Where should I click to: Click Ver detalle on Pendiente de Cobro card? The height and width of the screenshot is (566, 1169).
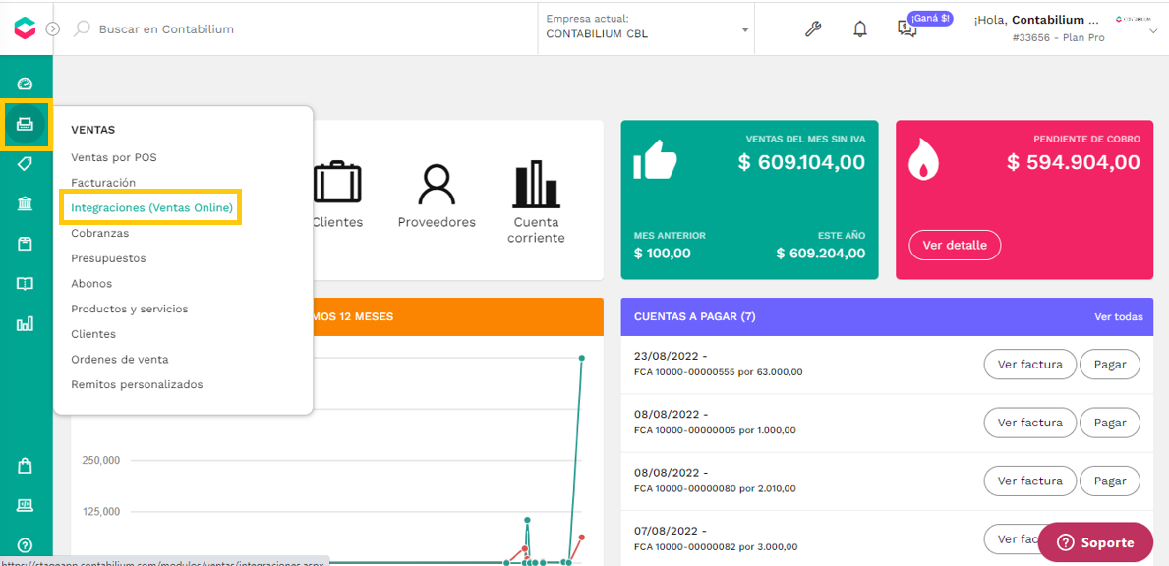(x=955, y=246)
